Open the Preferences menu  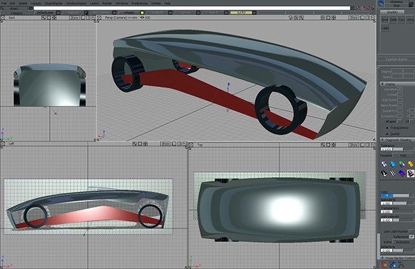pos(140,3)
